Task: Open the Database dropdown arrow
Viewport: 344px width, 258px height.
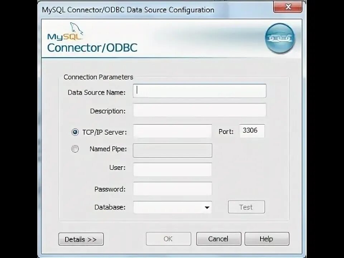Action: [207, 207]
